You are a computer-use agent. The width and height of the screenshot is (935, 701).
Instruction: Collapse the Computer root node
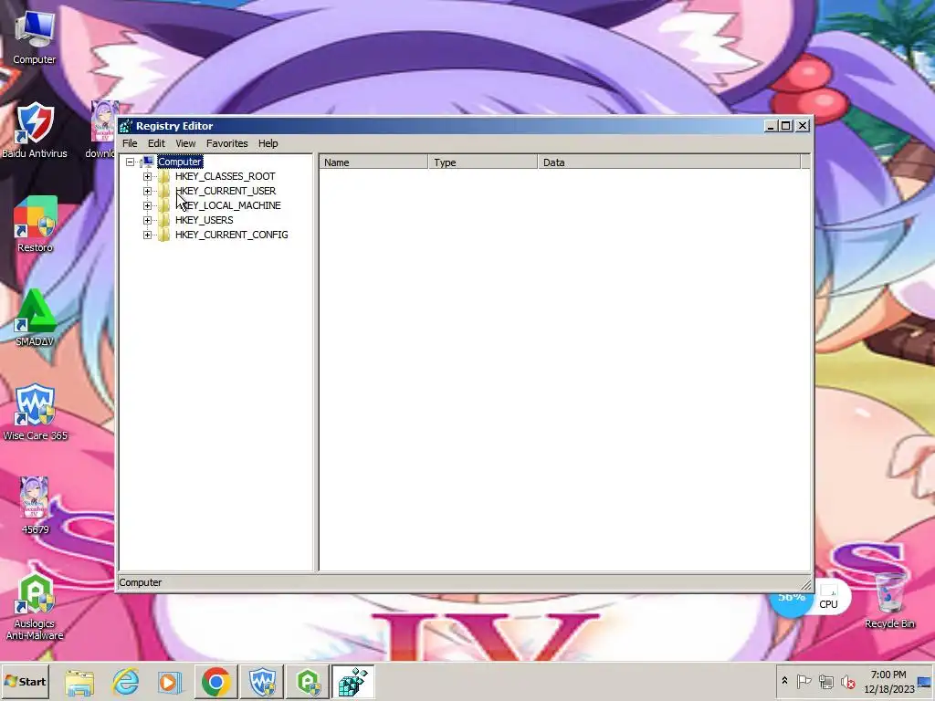(130, 162)
